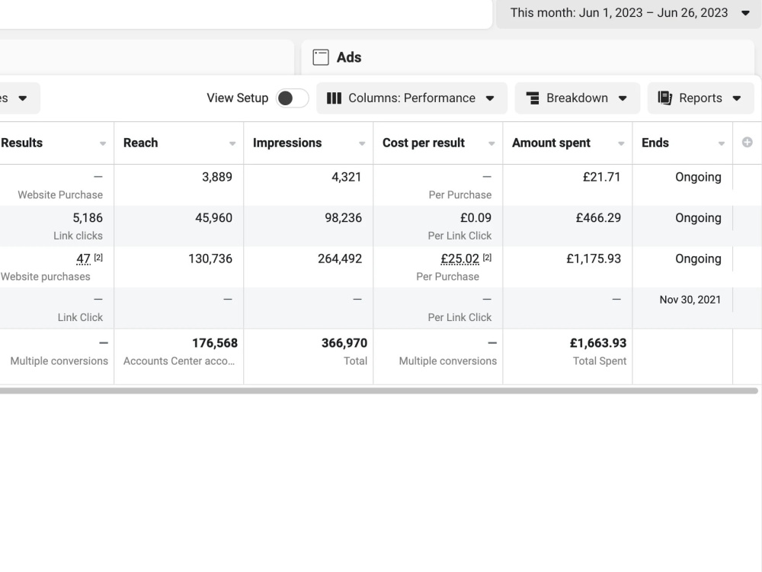The image size is (762, 572).
Task: Select the total reach 176,568 value
Action: [215, 343]
